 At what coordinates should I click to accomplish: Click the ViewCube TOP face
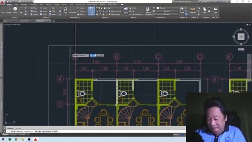click(x=241, y=37)
